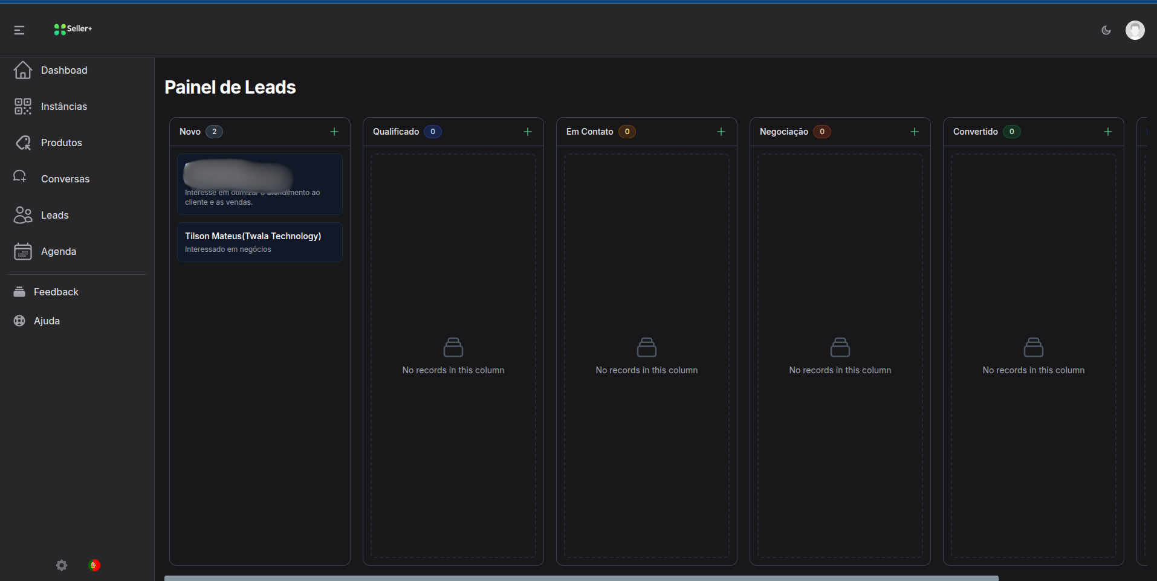Click the empty-state icon in Convertido column

[x=1034, y=347]
